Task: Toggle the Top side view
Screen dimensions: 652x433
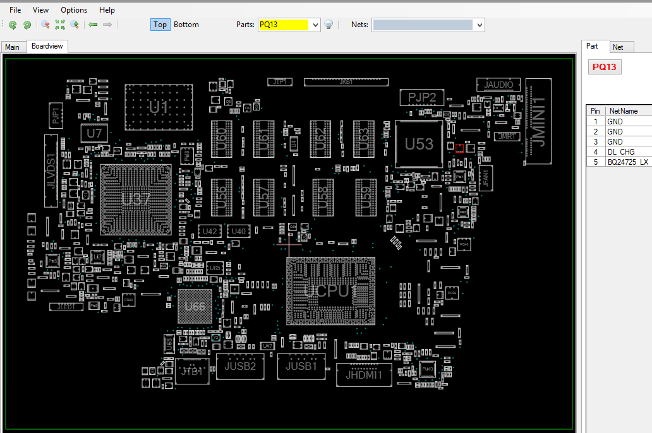Action: [x=160, y=25]
